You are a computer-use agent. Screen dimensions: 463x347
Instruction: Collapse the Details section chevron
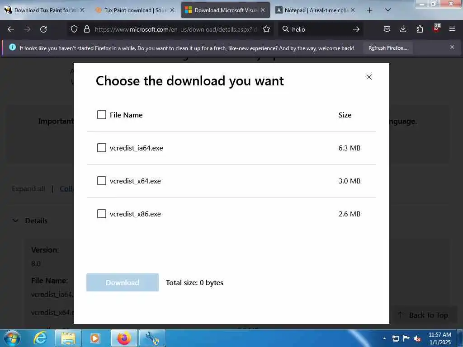pyautogui.click(x=16, y=220)
